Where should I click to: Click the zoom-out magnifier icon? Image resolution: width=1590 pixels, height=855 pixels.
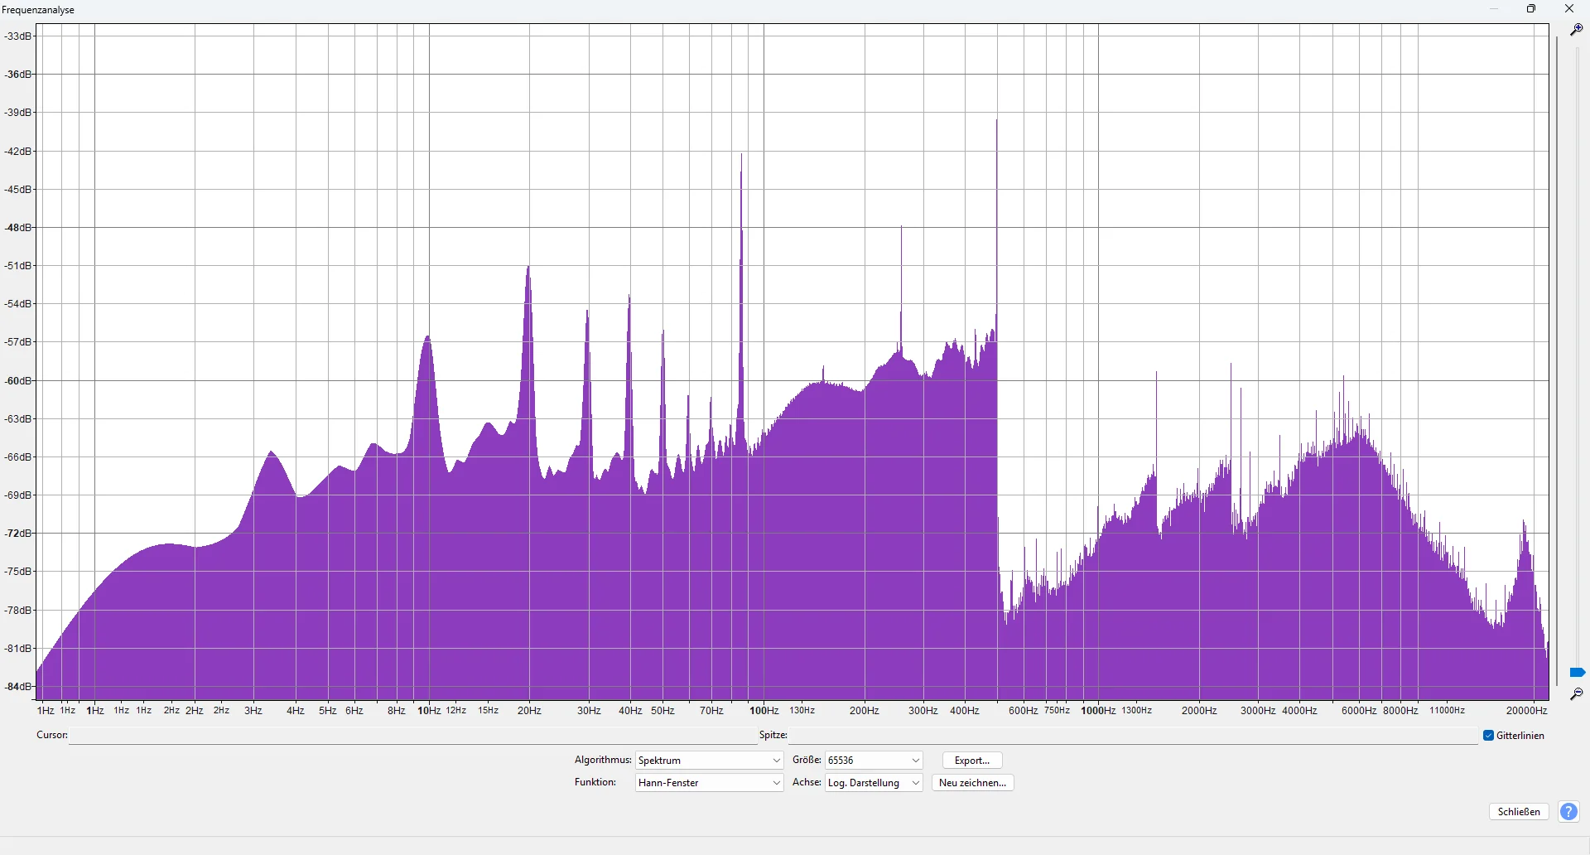tap(1577, 693)
